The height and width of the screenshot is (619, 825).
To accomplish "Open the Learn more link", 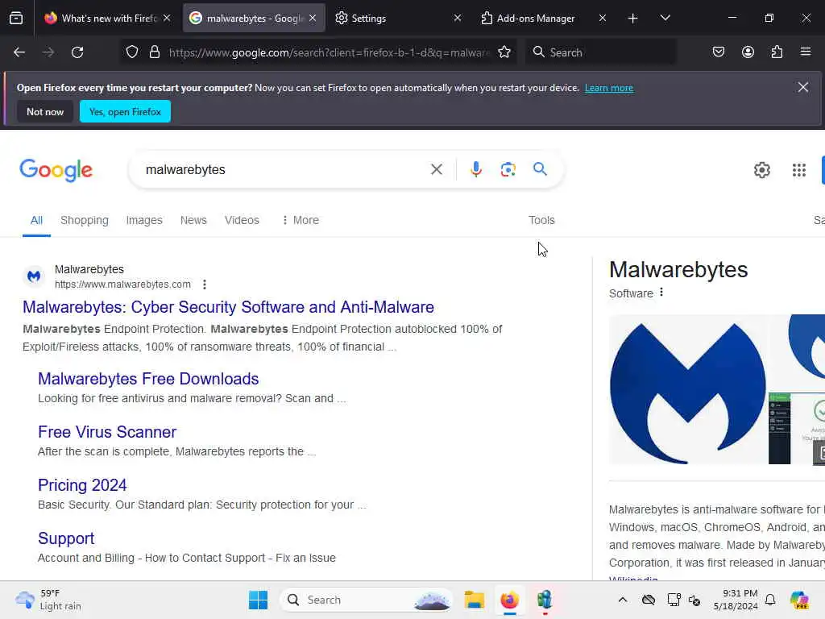I will point(609,88).
